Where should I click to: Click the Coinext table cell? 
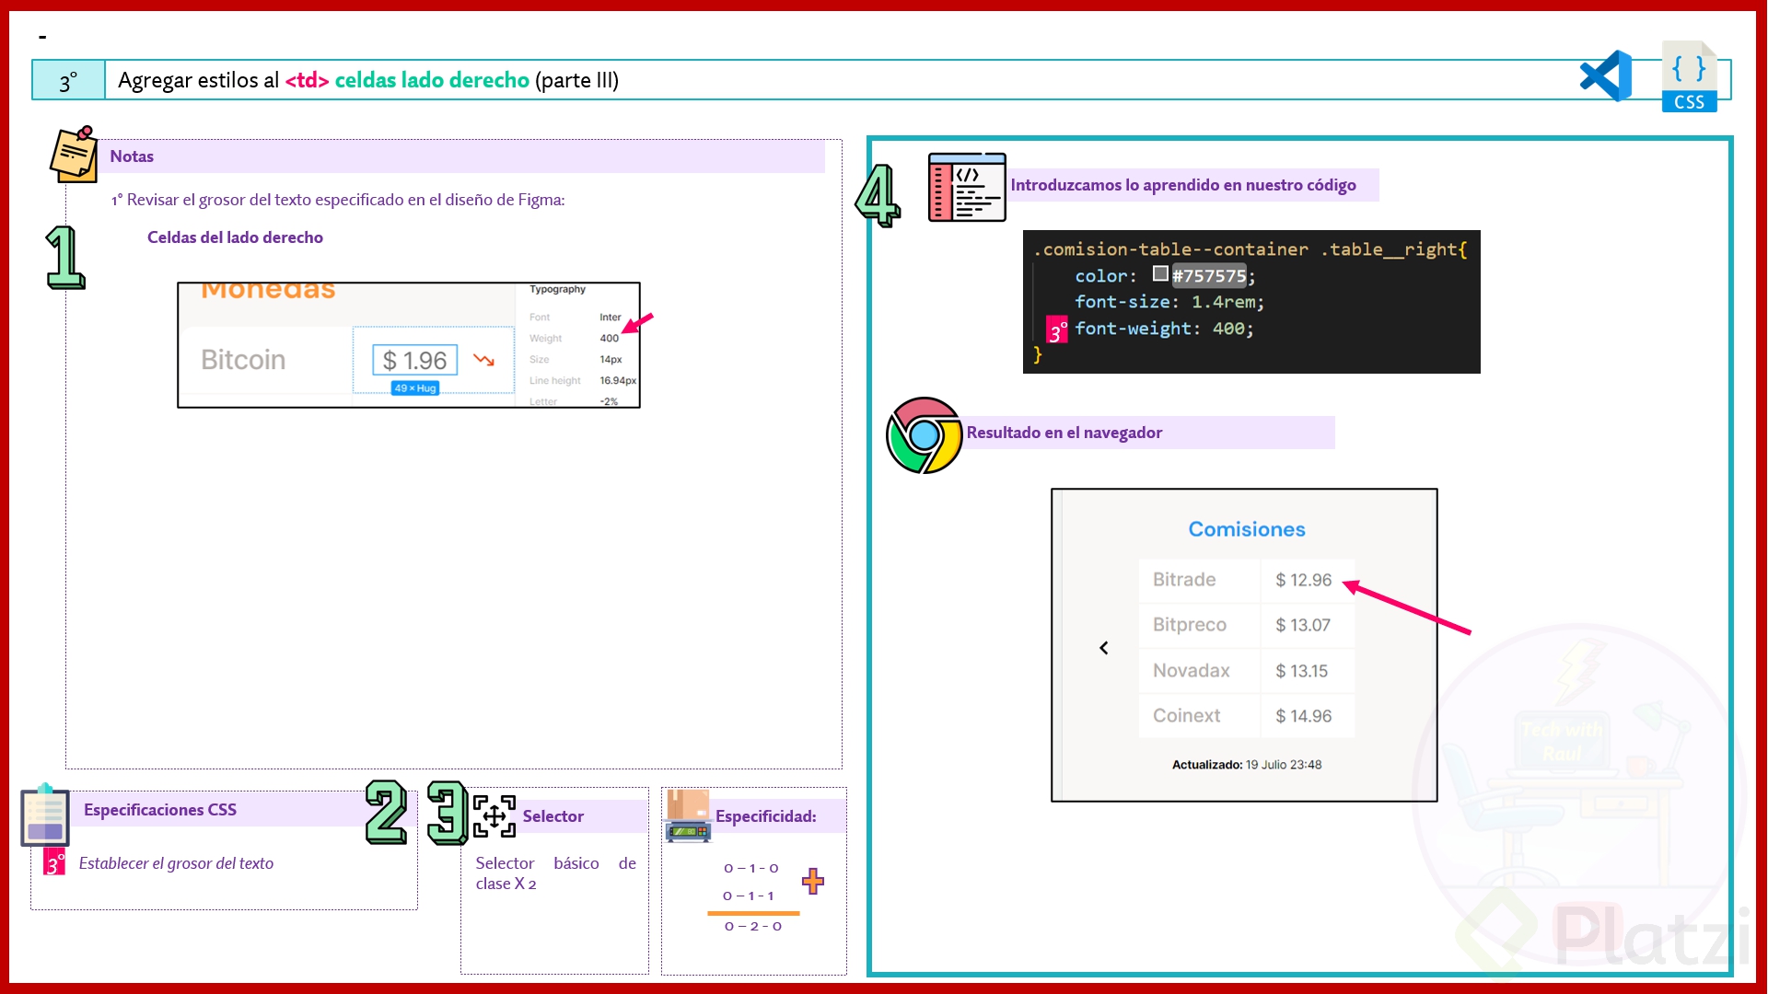point(1199,716)
